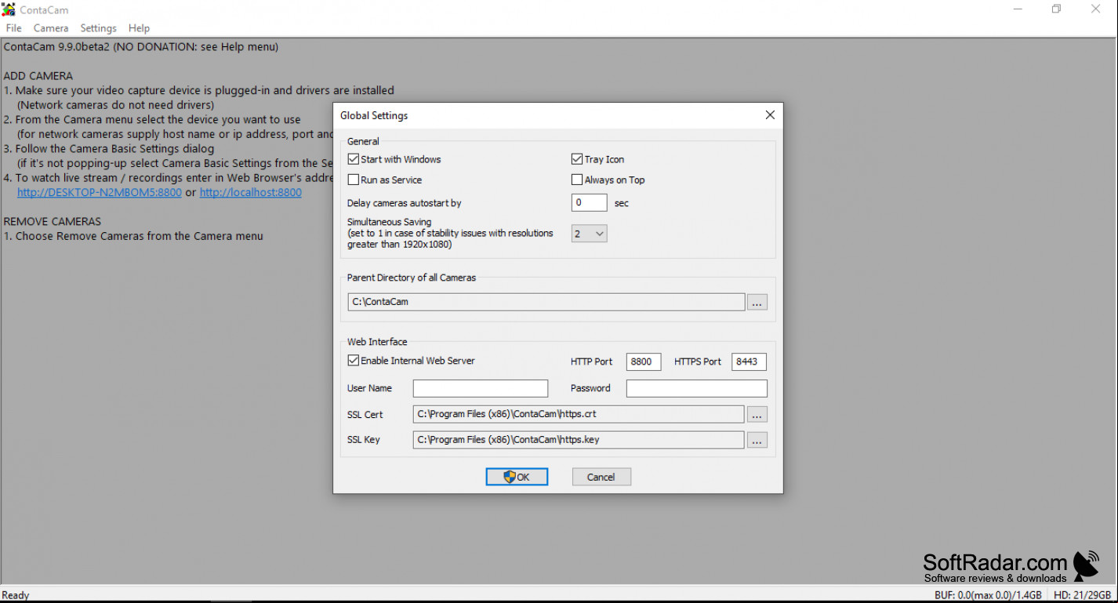The width and height of the screenshot is (1118, 603).
Task: Click the Ready status bar text
Action: [16, 595]
